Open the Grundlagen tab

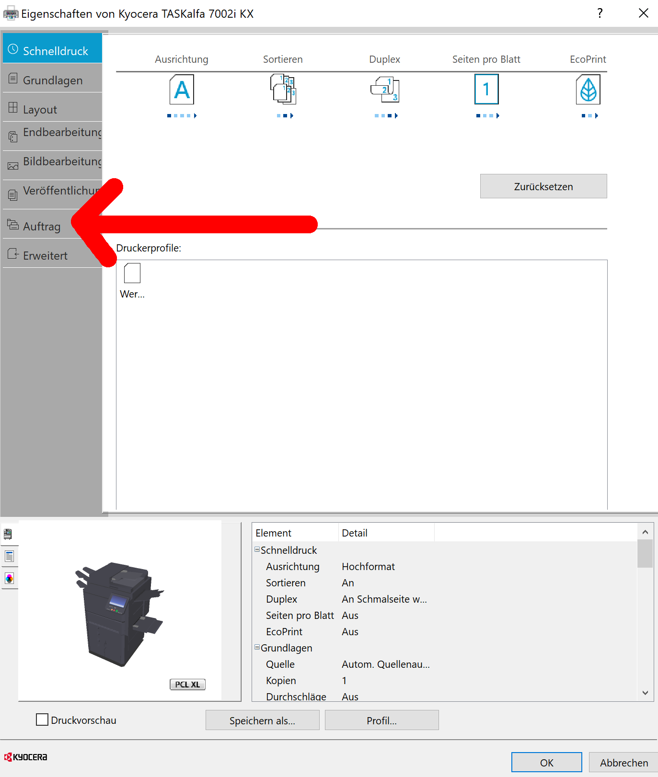pos(52,80)
